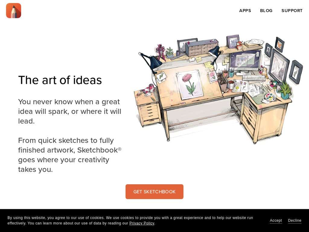Click the orange owl figurine on the shelf
The image size is (309, 232).
(x=239, y=45)
